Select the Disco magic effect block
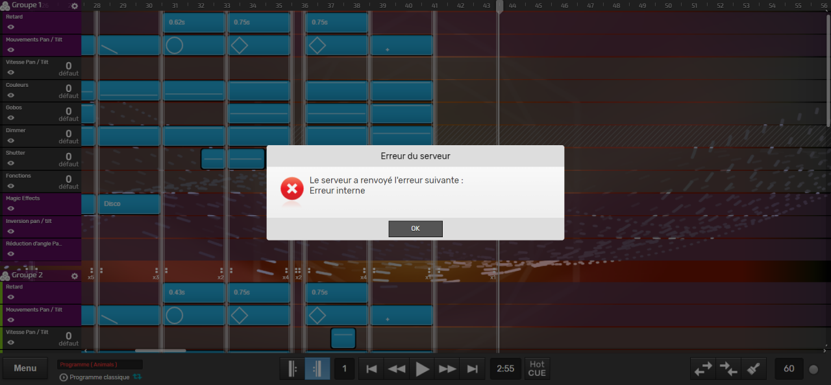 (x=129, y=204)
